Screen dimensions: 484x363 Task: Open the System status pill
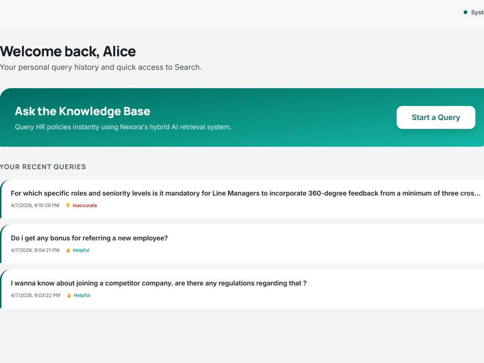(x=471, y=13)
